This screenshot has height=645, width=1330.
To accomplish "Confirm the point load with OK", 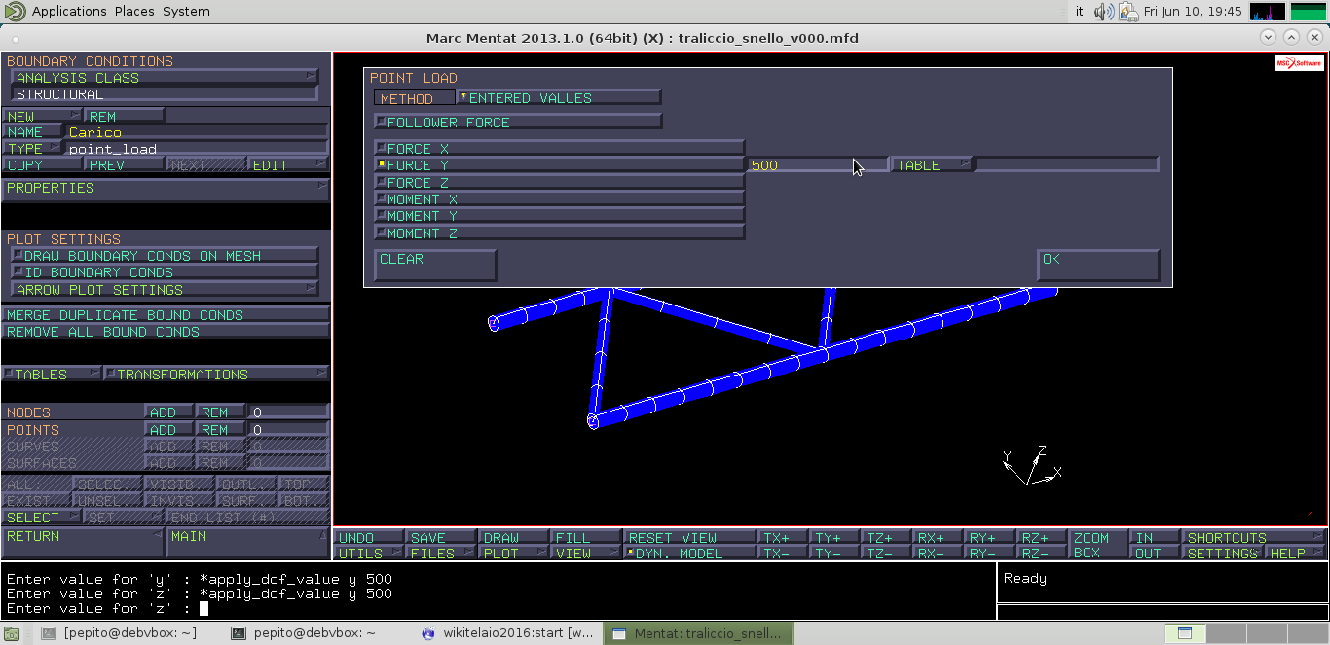I will point(1097,265).
